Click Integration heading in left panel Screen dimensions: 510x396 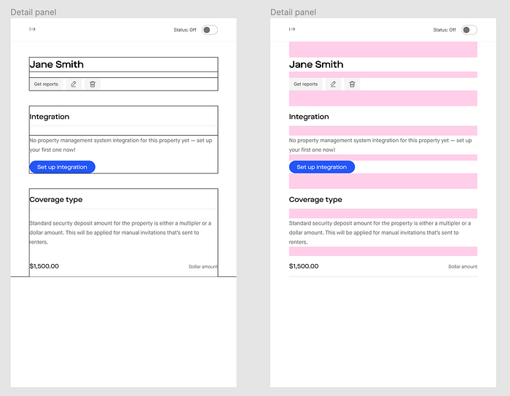click(50, 117)
